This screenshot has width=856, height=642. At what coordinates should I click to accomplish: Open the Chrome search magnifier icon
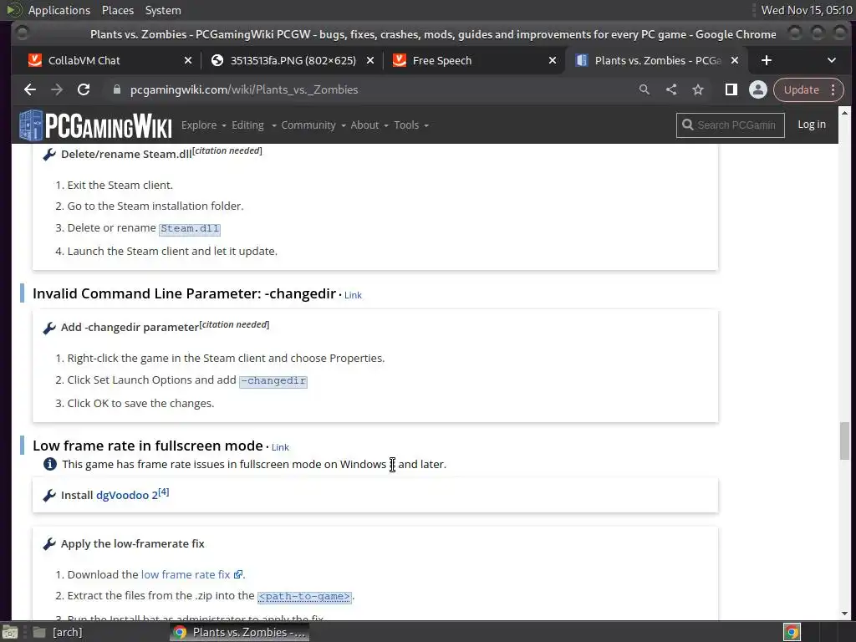click(x=645, y=89)
